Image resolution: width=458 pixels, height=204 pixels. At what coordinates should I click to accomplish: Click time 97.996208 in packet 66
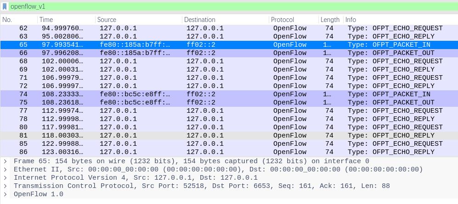[x=62, y=53]
